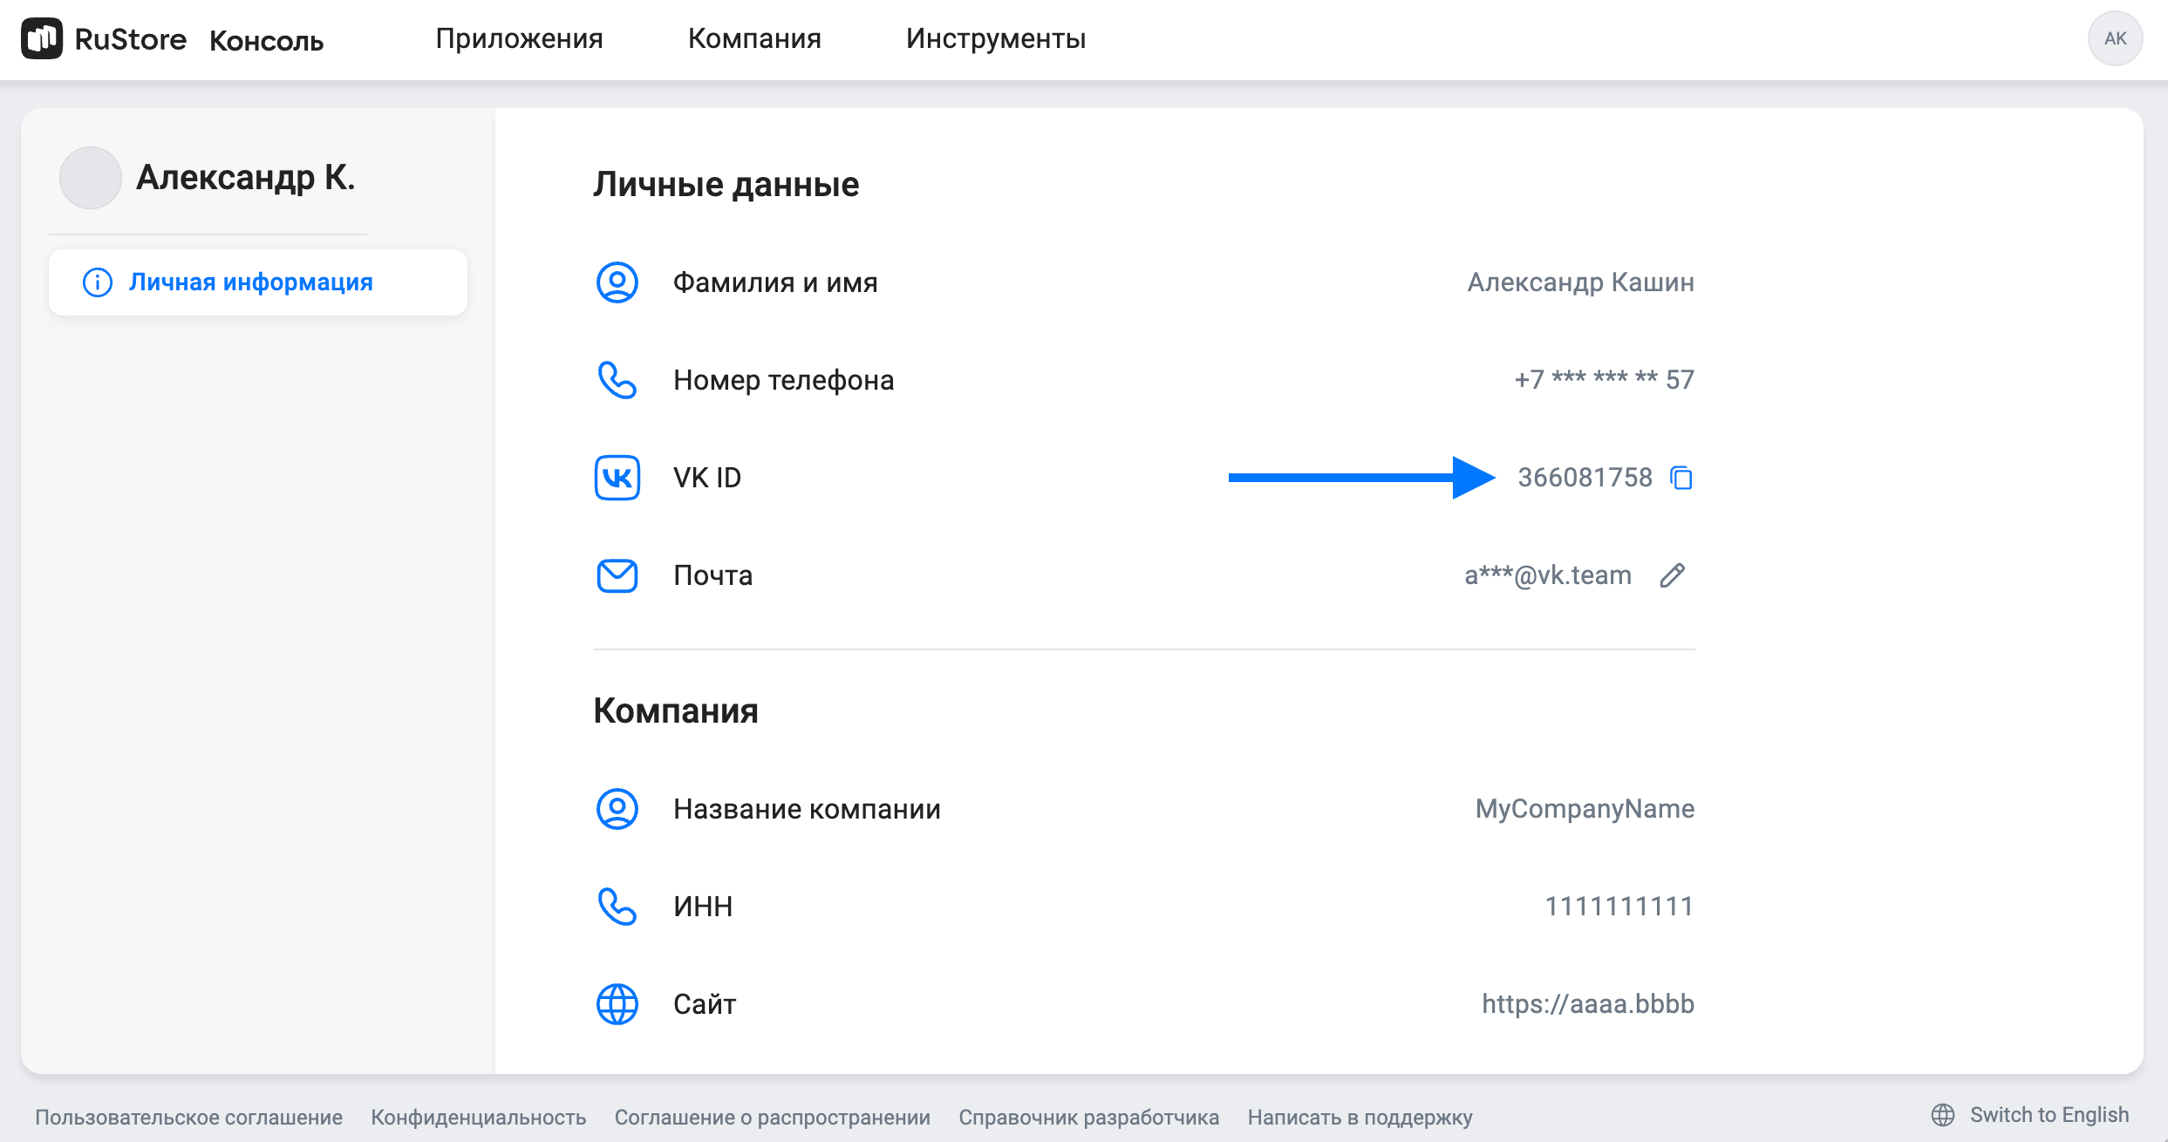Image resolution: width=2168 pixels, height=1142 pixels.
Task: Select Личная информация in the sidebar
Action: pyautogui.click(x=251, y=282)
